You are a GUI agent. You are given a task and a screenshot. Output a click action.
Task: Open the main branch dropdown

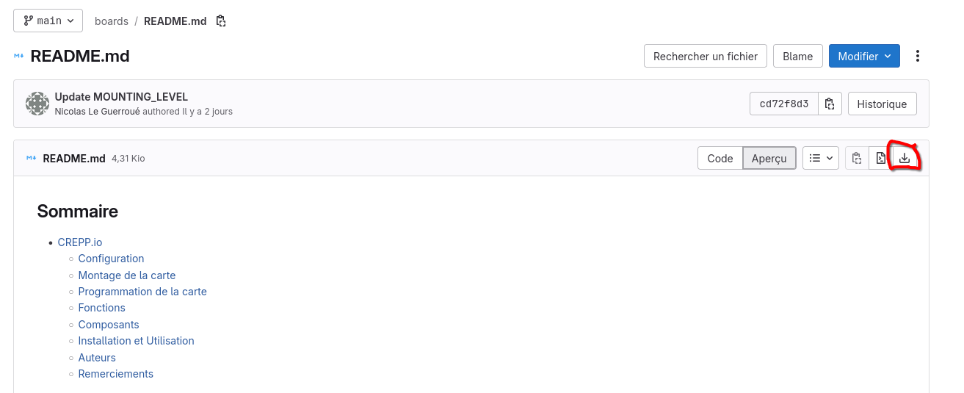point(48,21)
